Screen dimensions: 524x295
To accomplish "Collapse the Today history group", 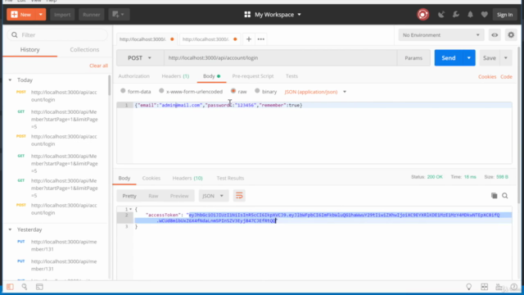I will point(10,80).
